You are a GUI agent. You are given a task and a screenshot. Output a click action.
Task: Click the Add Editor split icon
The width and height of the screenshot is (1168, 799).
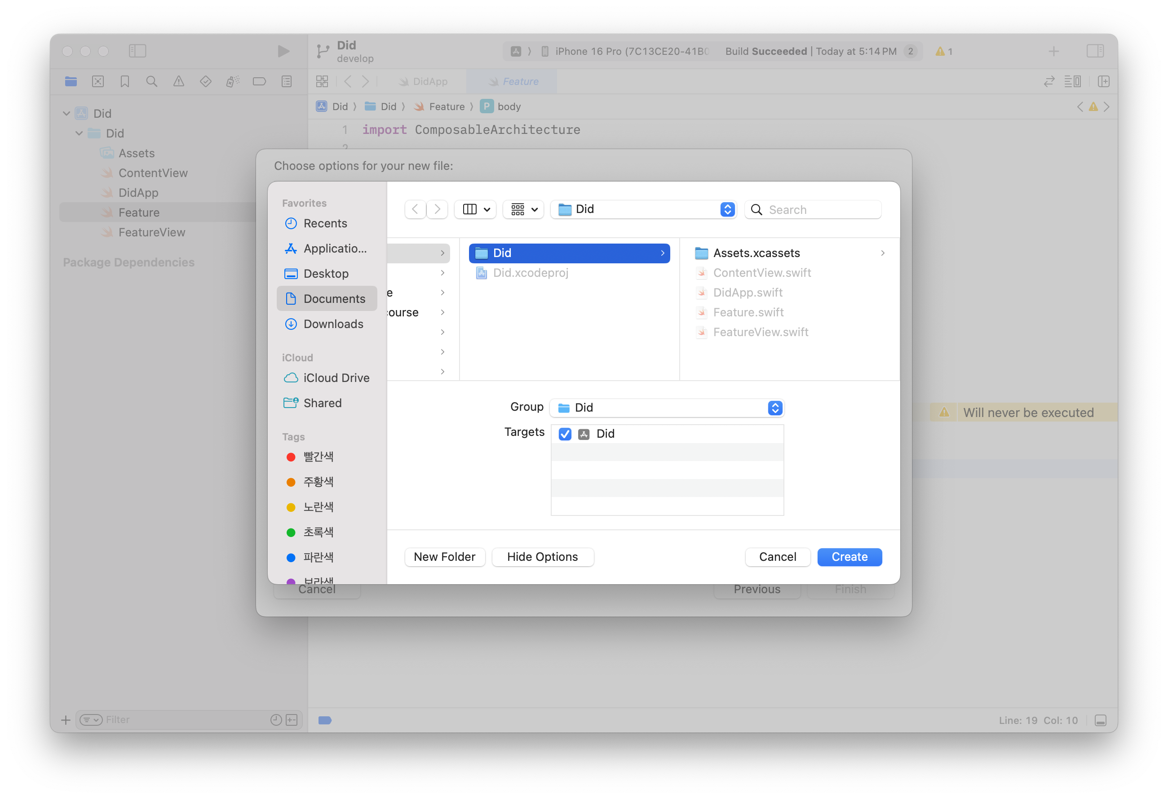pyautogui.click(x=1104, y=81)
